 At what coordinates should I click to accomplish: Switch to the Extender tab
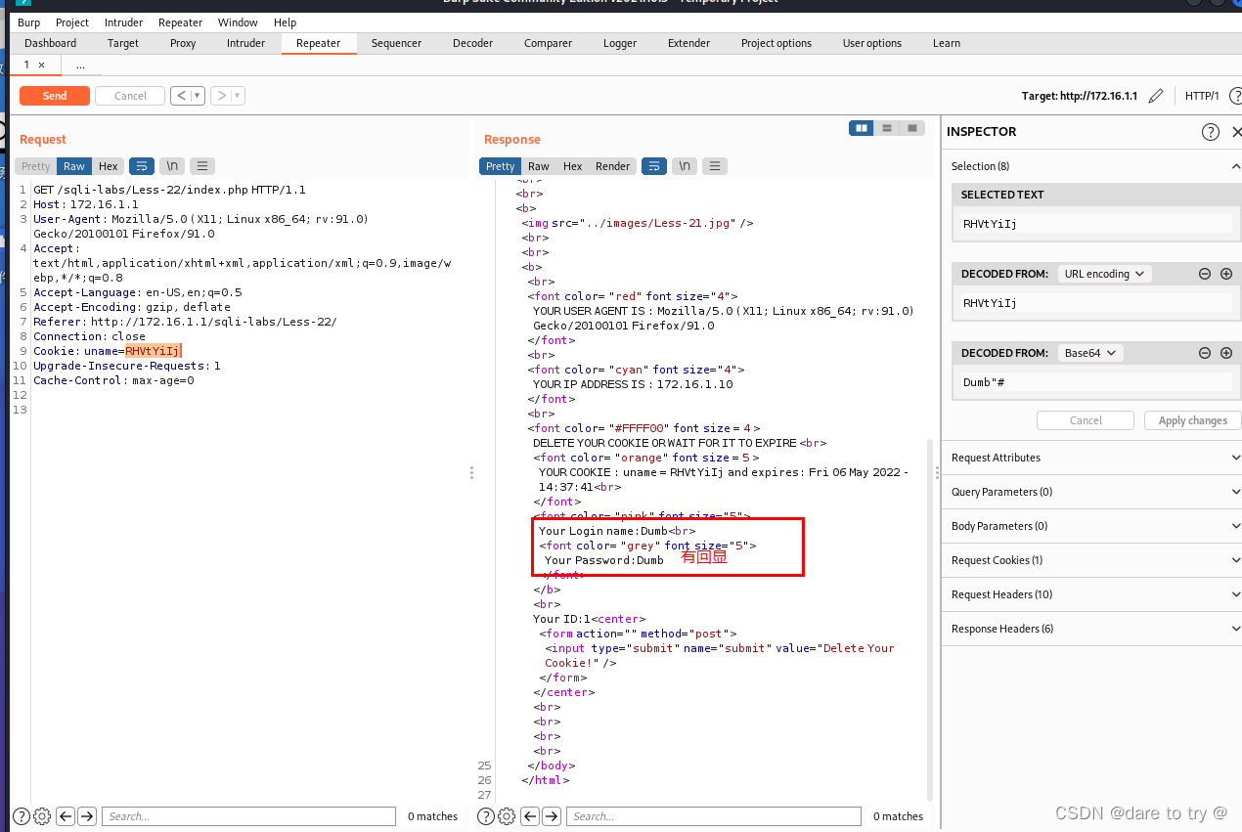click(x=688, y=43)
